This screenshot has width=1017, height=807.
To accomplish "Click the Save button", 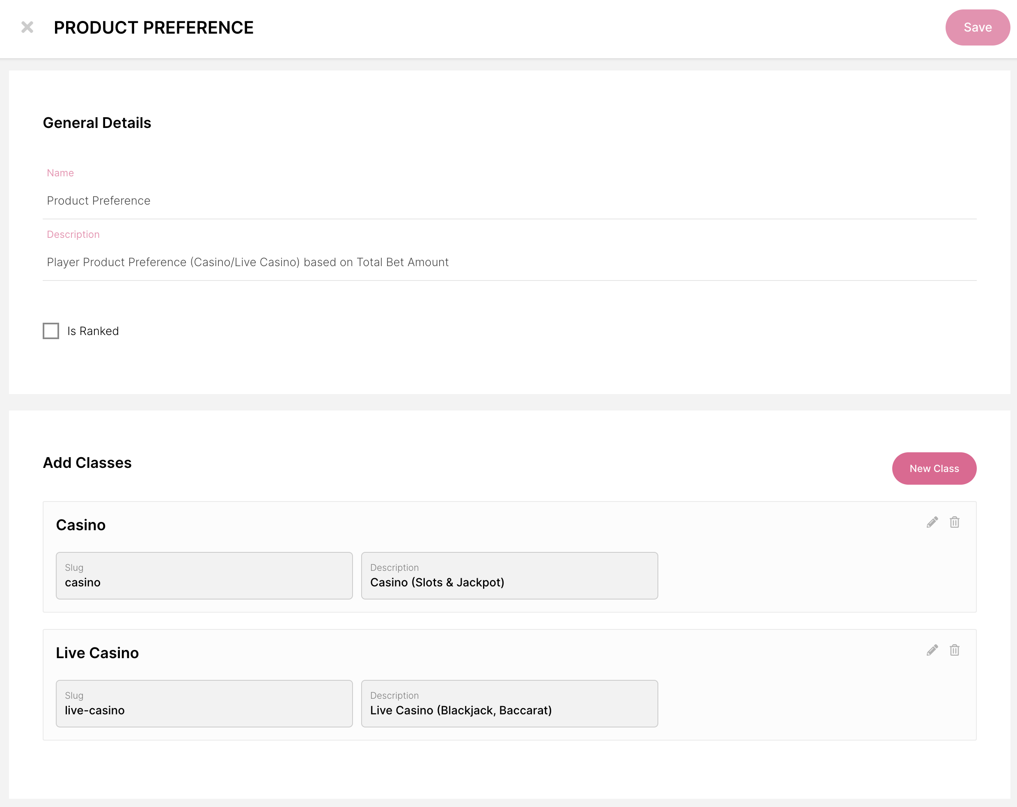I will click(977, 27).
